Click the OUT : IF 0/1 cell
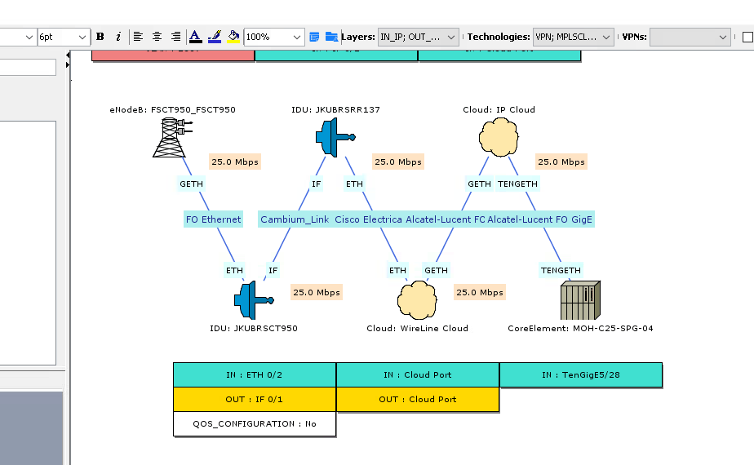 (254, 400)
